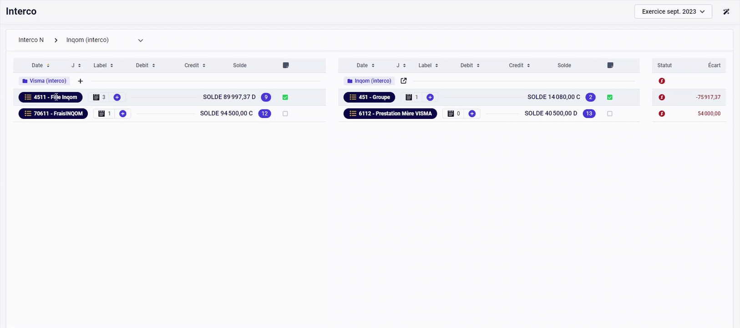Check the 70611 - FraisINQOM checkbox

pos(285,114)
